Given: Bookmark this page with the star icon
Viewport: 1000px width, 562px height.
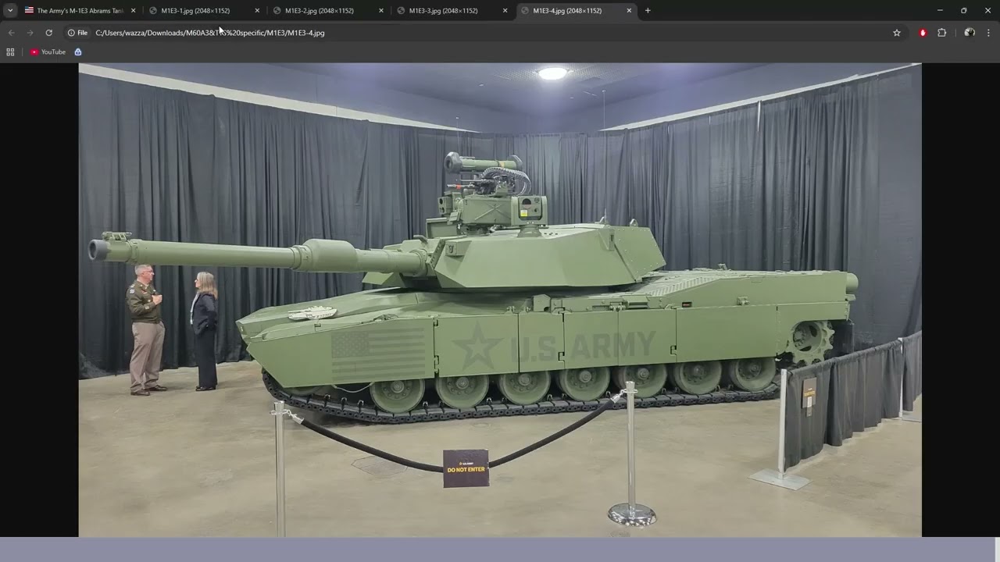Looking at the screenshot, I should [x=897, y=33].
